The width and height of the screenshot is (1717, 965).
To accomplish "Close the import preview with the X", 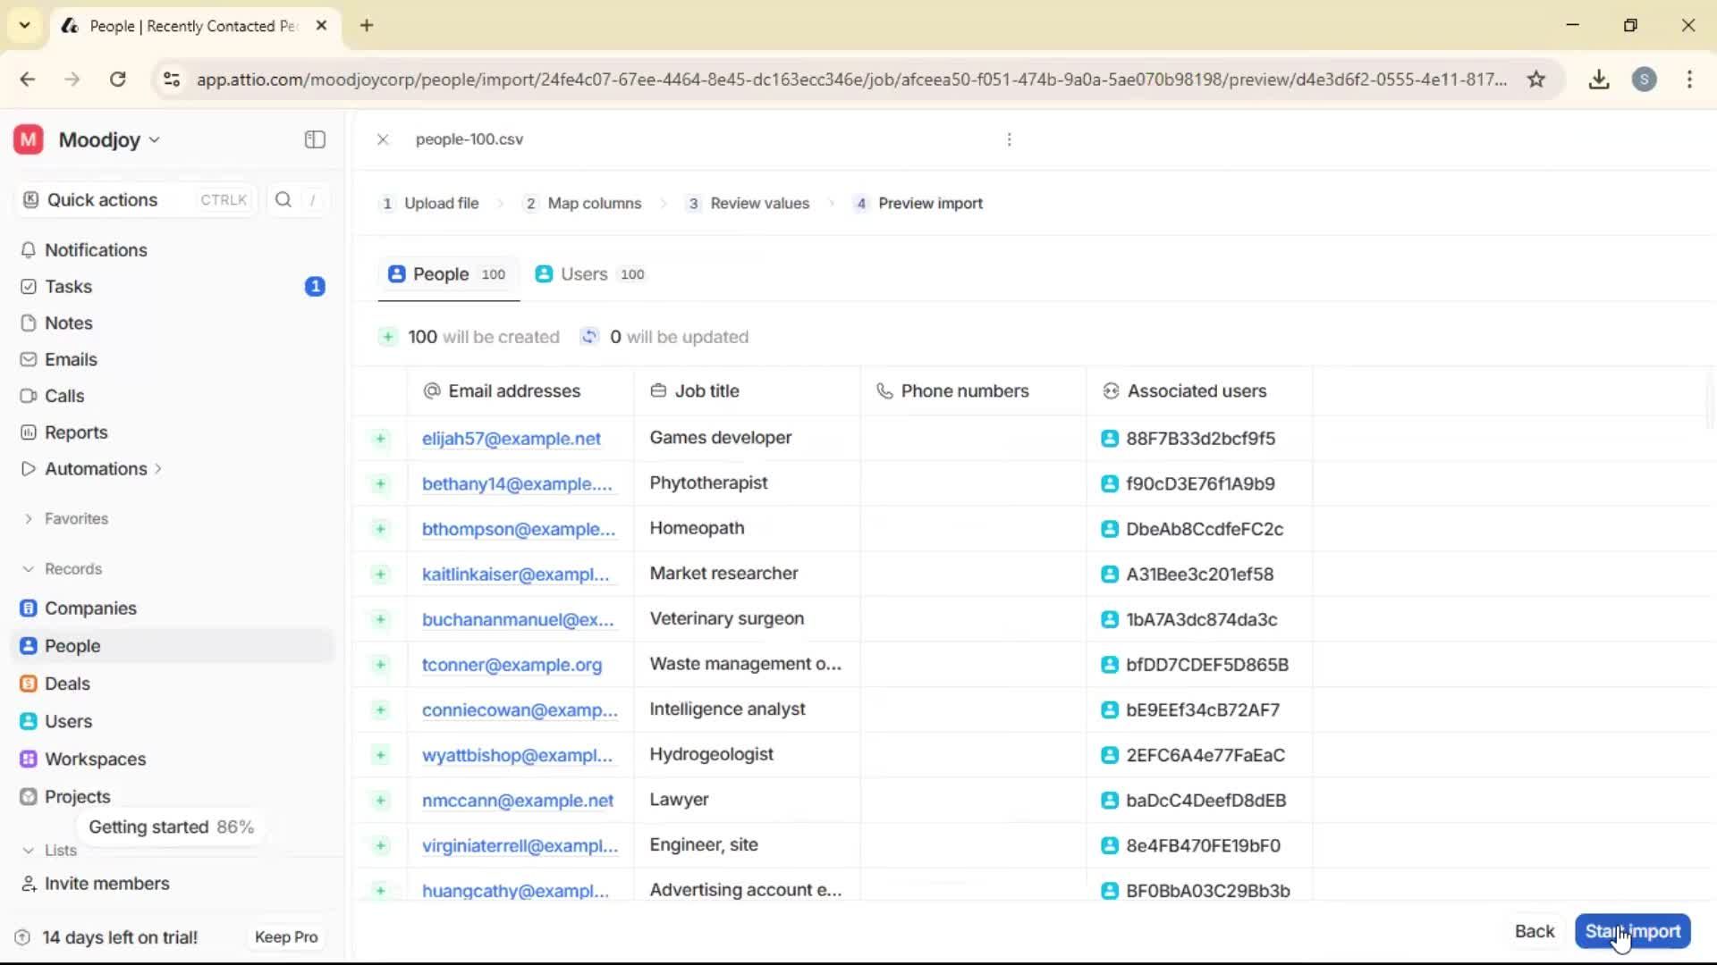I will pyautogui.click(x=383, y=139).
